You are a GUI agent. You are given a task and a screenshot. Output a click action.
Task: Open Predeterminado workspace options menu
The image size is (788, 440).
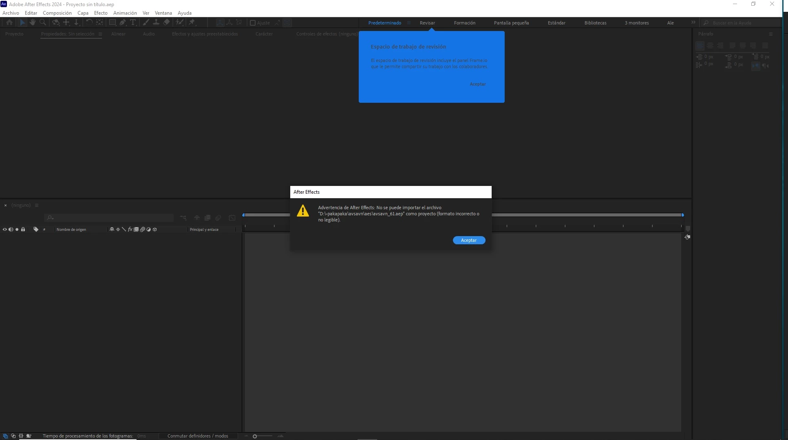408,23
